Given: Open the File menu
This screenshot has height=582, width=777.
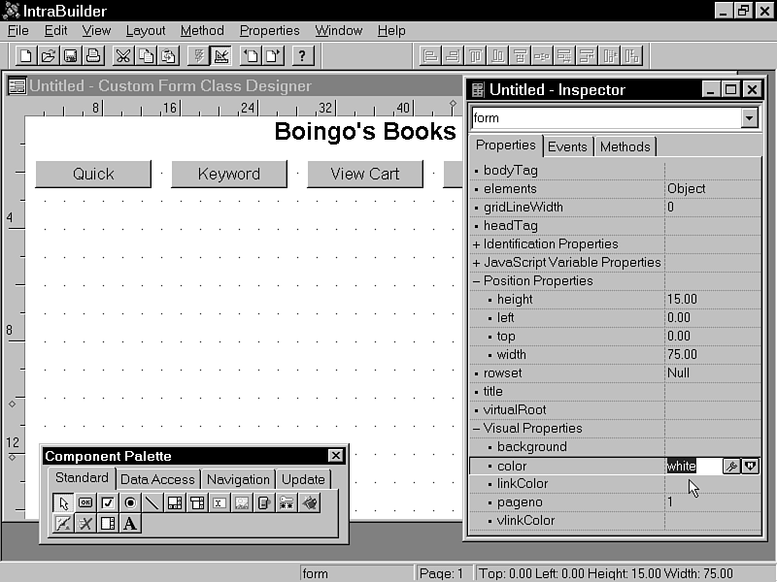Looking at the screenshot, I should tap(18, 31).
